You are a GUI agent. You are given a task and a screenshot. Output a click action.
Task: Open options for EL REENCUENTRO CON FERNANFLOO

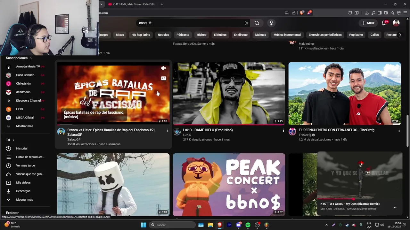[x=399, y=130]
